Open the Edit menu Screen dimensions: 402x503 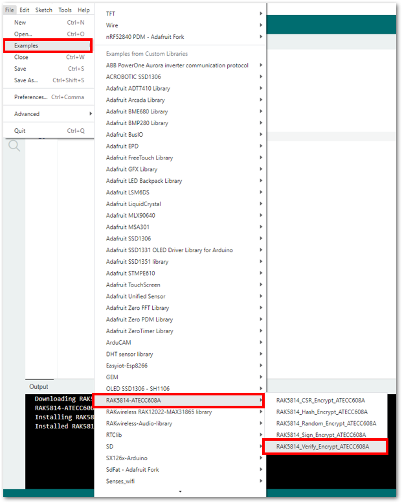pyautogui.click(x=25, y=10)
